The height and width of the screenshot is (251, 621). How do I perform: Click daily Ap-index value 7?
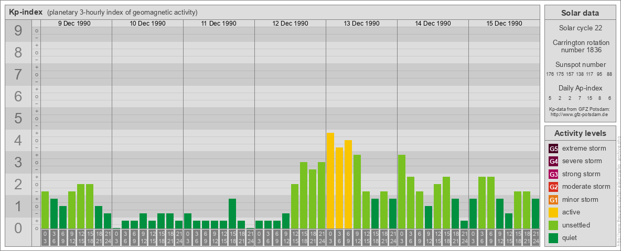[x=580, y=98]
